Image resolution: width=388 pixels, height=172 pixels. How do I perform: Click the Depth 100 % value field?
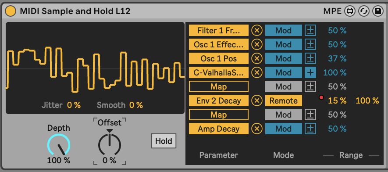coord(59,160)
